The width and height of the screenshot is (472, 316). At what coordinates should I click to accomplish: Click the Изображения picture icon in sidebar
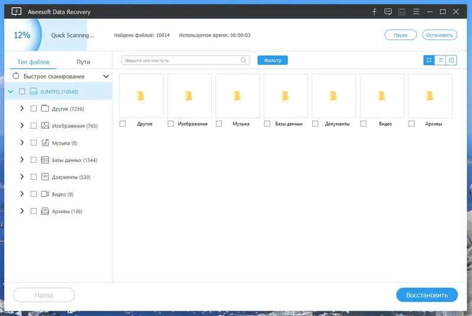tap(45, 126)
